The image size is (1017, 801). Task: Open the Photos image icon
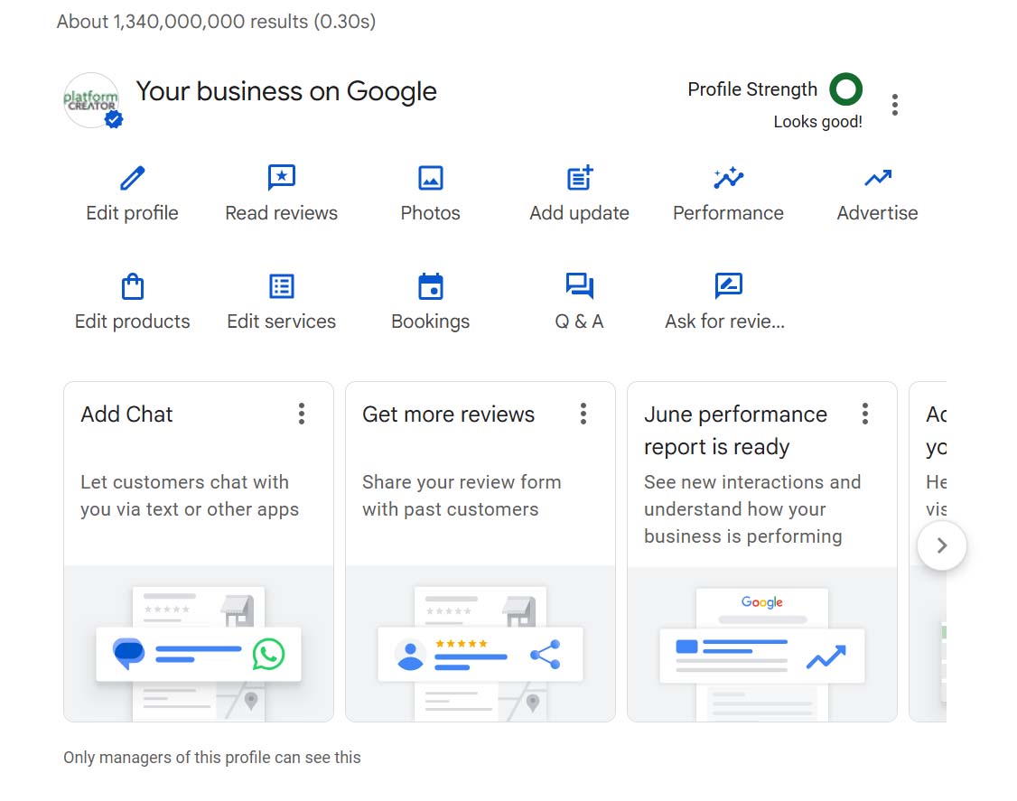(431, 178)
